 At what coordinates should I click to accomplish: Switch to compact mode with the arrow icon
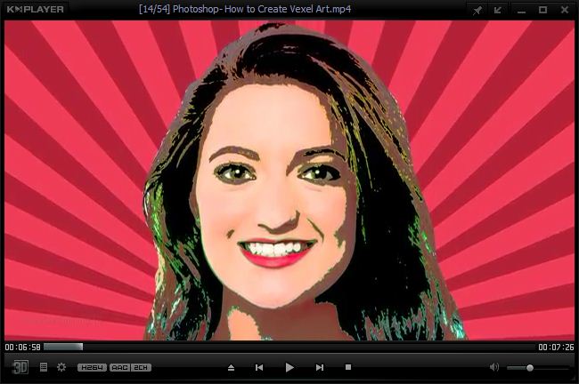498,11
